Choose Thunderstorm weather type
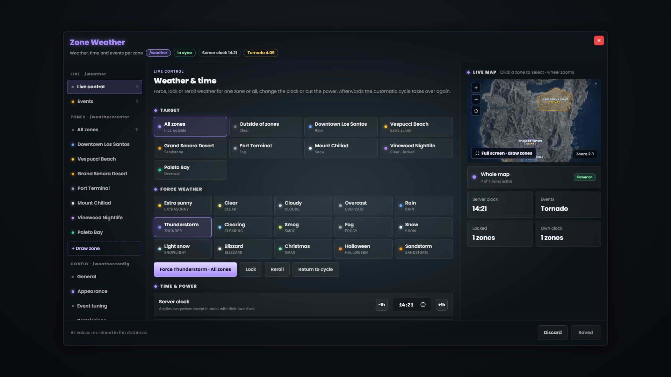The height and width of the screenshot is (377, 671). click(x=183, y=227)
